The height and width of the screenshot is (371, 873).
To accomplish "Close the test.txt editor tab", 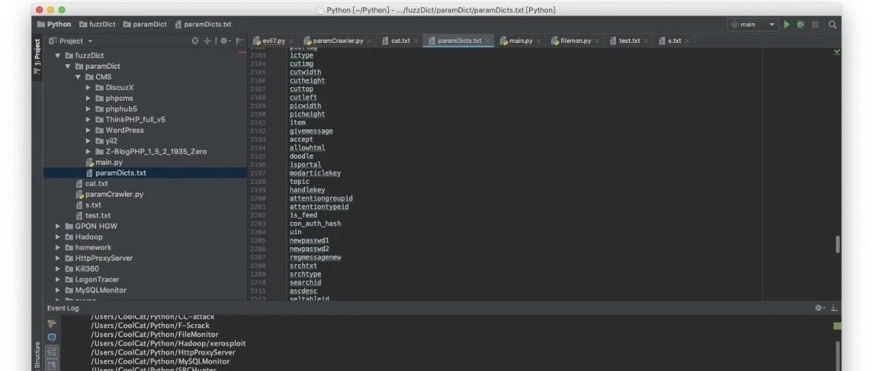I will pyautogui.click(x=647, y=41).
